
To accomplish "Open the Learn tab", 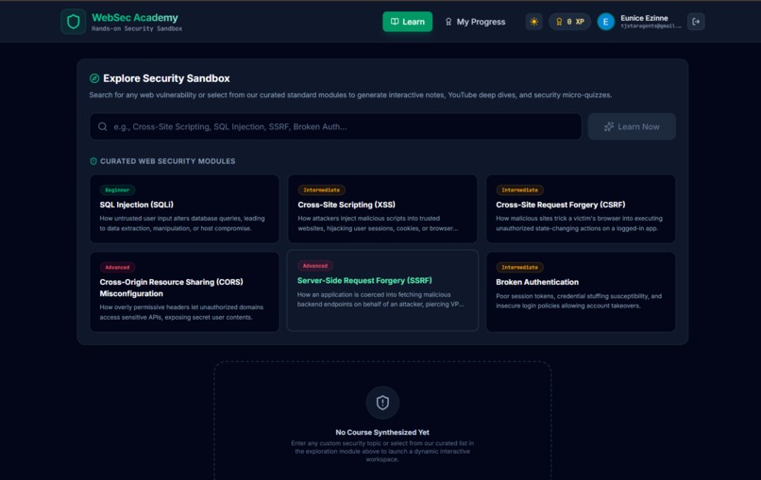I will tap(407, 22).
